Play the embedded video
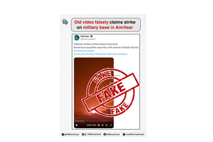213x142 pixels. [x=77, y=125]
